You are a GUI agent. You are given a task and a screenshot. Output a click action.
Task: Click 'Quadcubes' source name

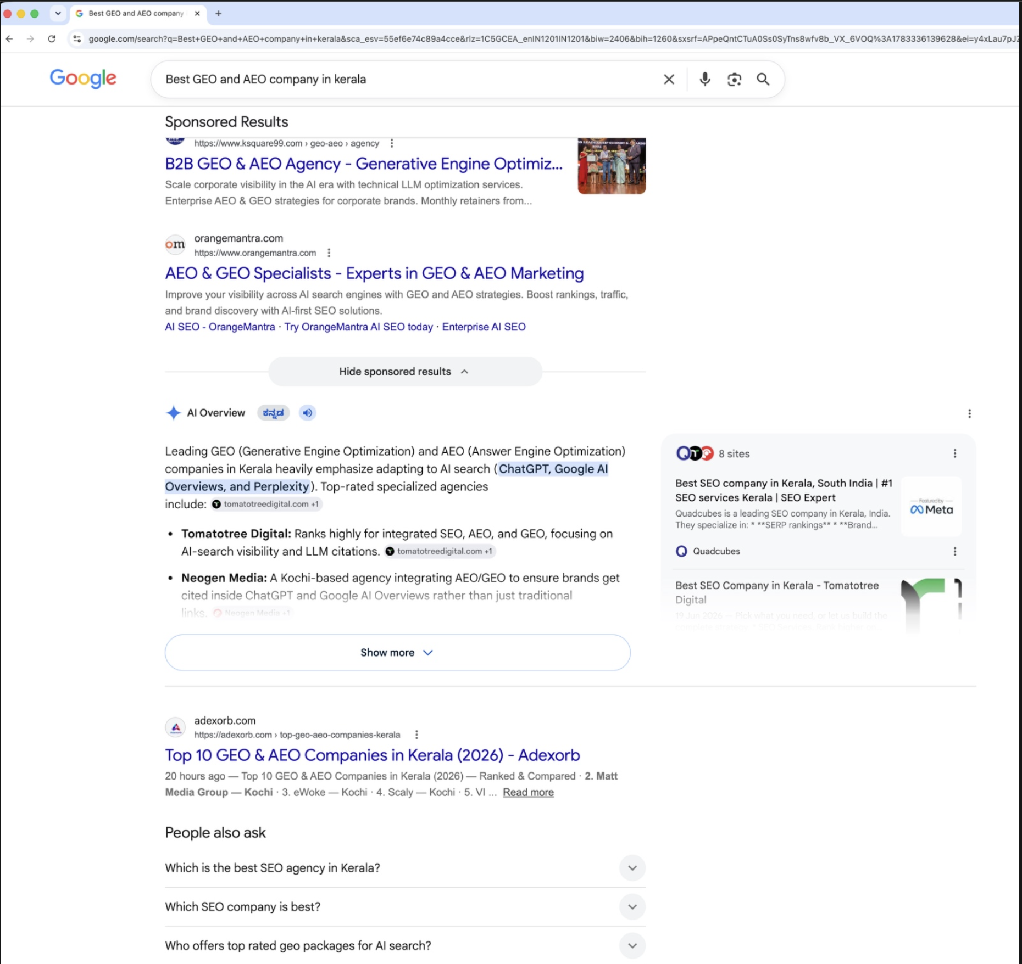pyautogui.click(x=716, y=551)
